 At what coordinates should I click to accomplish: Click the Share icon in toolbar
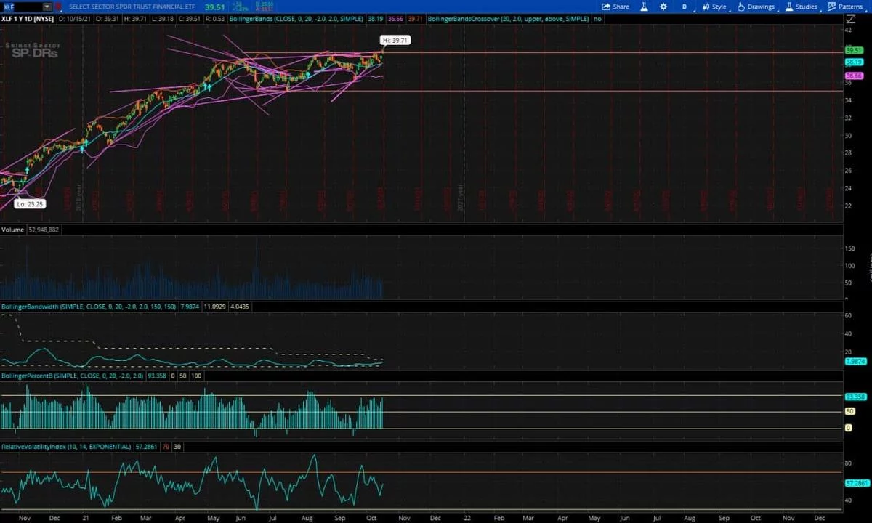tap(615, 7)
